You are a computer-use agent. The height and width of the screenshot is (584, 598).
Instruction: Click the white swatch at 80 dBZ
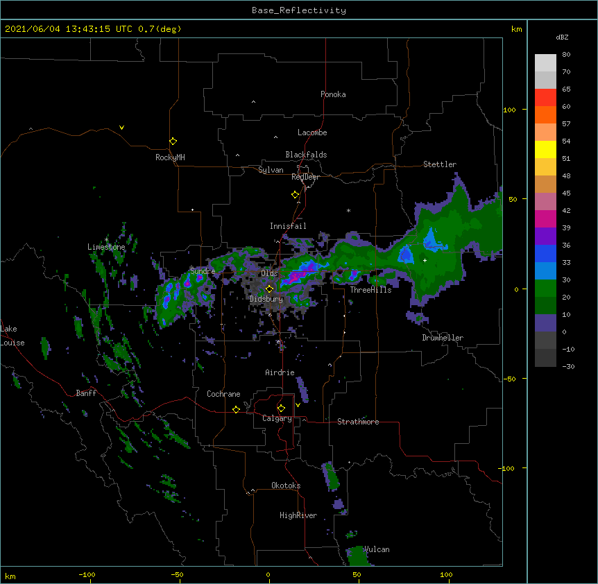click(545, 63)
